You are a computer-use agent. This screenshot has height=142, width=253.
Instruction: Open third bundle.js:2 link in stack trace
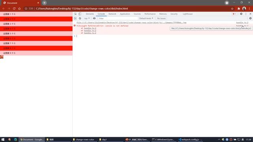coord(90,33)
